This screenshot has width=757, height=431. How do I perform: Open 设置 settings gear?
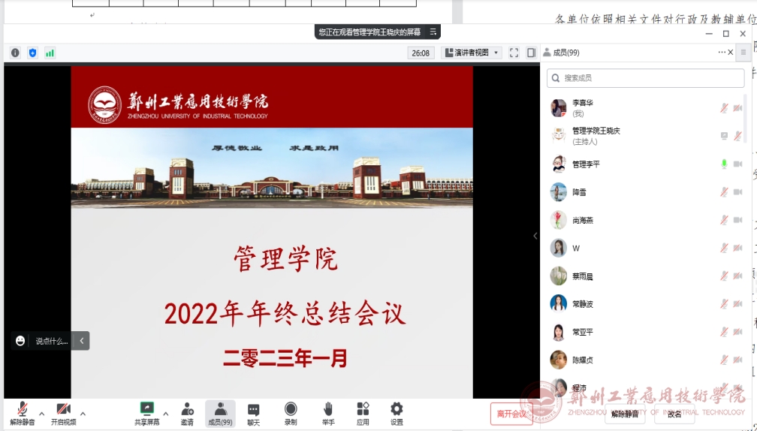(x=397, y=413)
